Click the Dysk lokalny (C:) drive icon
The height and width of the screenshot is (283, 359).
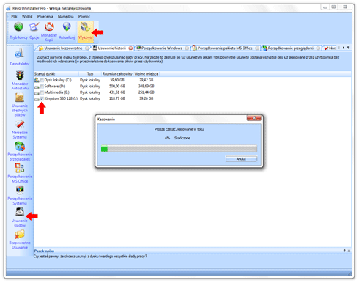pos(37,80)
